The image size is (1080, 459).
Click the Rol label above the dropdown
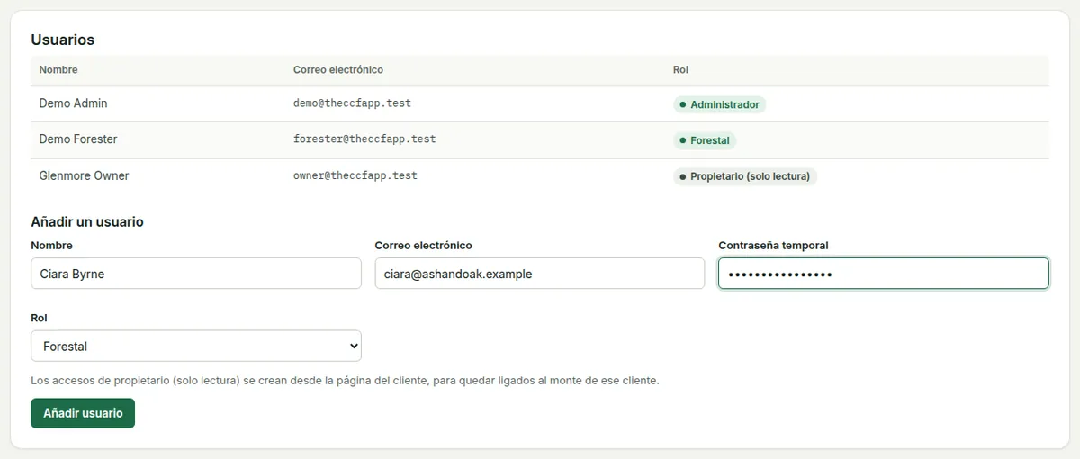tap(39, 318)
